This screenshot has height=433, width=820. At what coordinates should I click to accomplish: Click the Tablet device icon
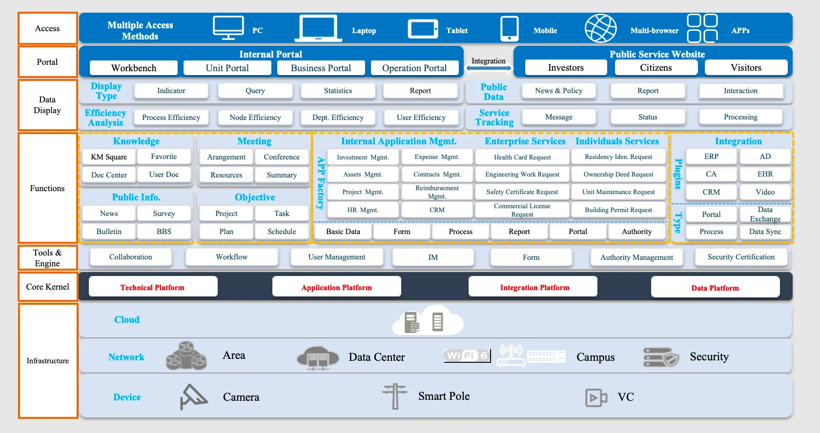point(422,29)
